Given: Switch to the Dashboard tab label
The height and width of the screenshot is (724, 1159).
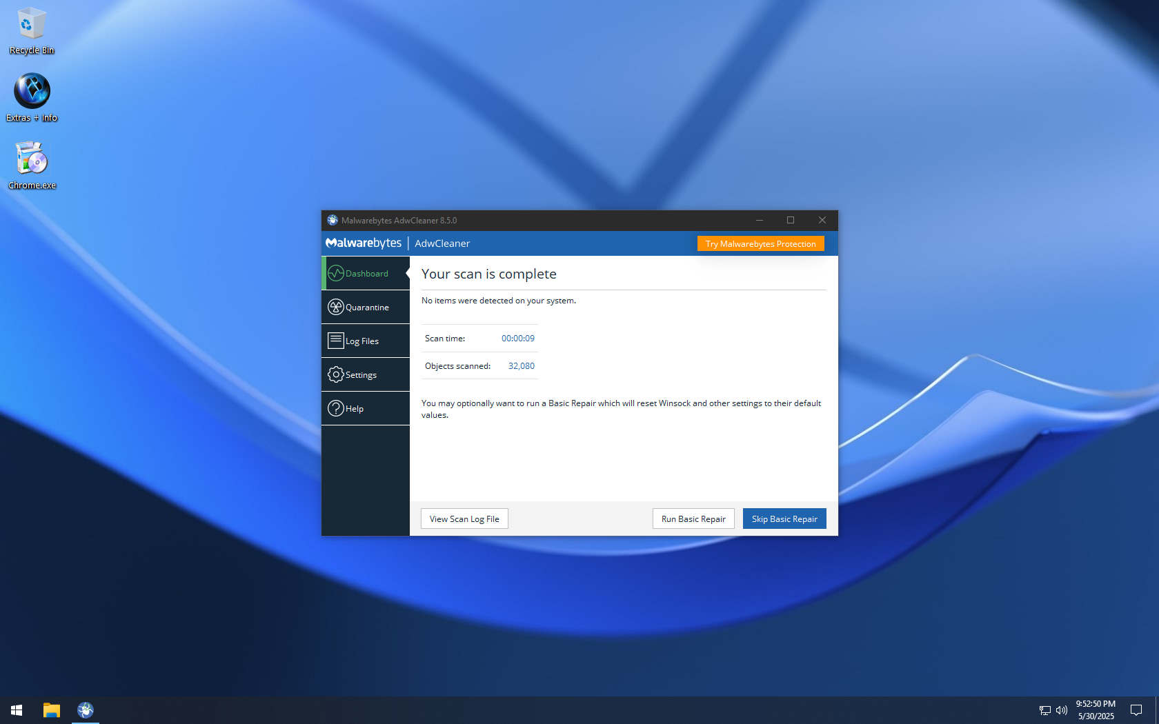Looking at the screenshot, I should pos(367,274).
